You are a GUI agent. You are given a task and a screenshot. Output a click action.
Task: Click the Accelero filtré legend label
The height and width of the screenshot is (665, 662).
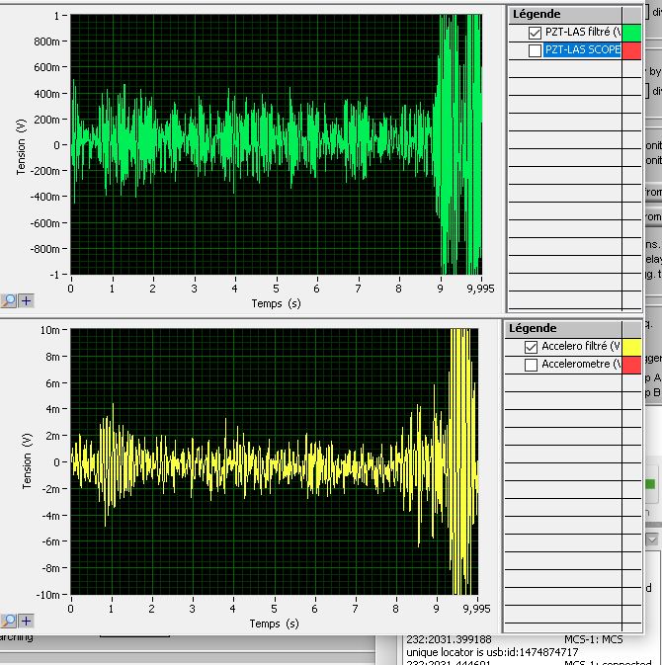pyautogui.click(x=579, y=347)
